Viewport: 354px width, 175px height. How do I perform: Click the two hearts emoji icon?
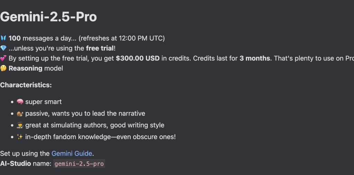[x=3, y=58]
